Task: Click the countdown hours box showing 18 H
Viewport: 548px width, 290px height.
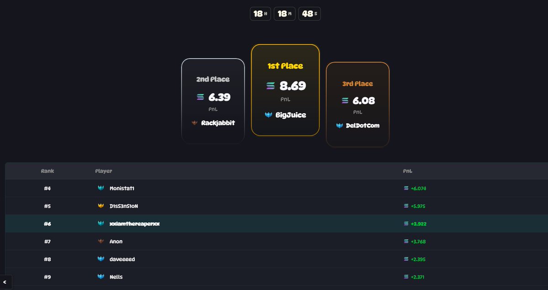Action: [260, 14]
